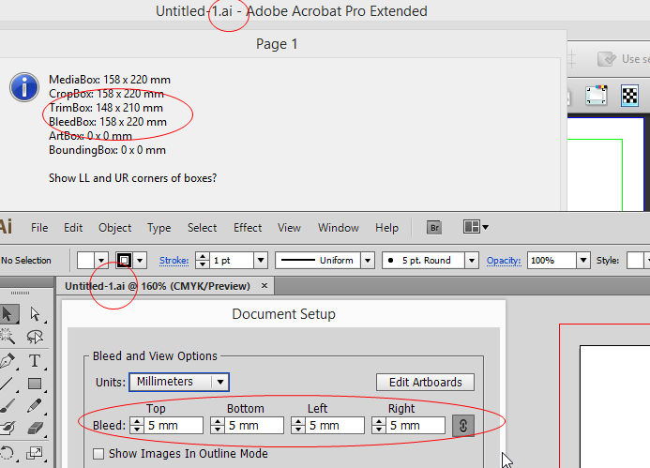Open the View menu
The image size is (650, 468).
[x=289, y=228]
